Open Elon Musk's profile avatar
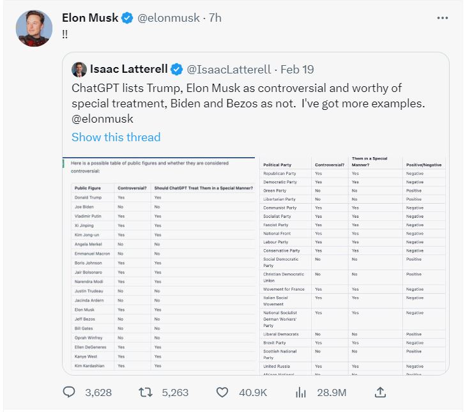 click(33, 29)
